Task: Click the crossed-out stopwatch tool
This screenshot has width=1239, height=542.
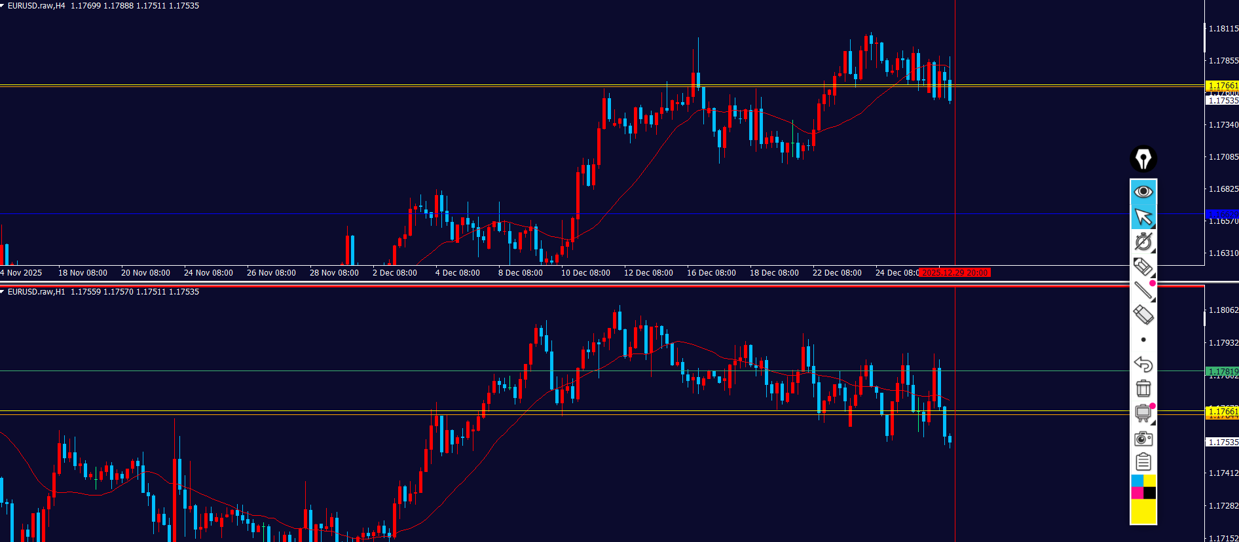Action: tap(1143, 242)
